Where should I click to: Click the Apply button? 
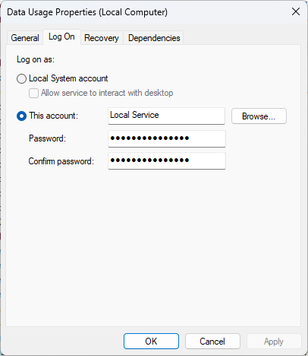(274, 342)
